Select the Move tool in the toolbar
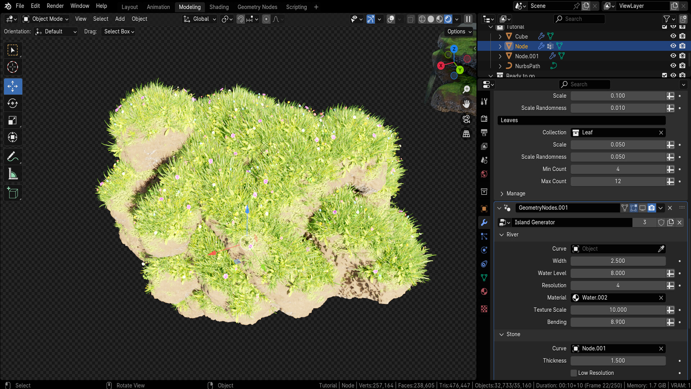Image resolution: width=691 pixels, height=389 pixels. 13,86
